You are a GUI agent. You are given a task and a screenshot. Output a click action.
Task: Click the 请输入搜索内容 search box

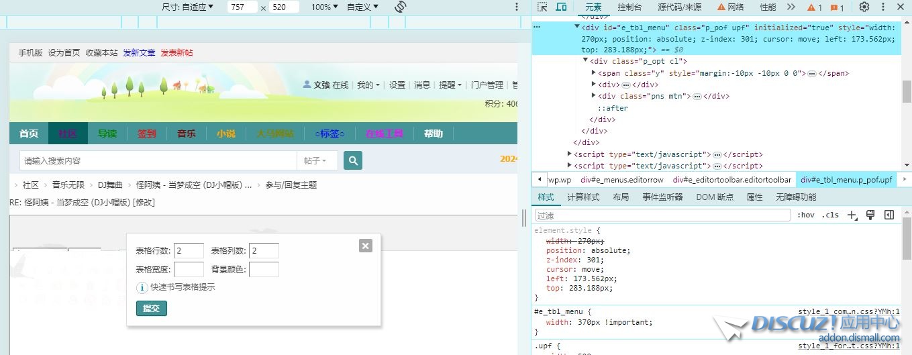[158, 161]
